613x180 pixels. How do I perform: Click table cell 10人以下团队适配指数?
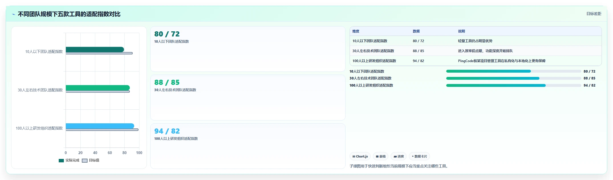tap(370, 41)
